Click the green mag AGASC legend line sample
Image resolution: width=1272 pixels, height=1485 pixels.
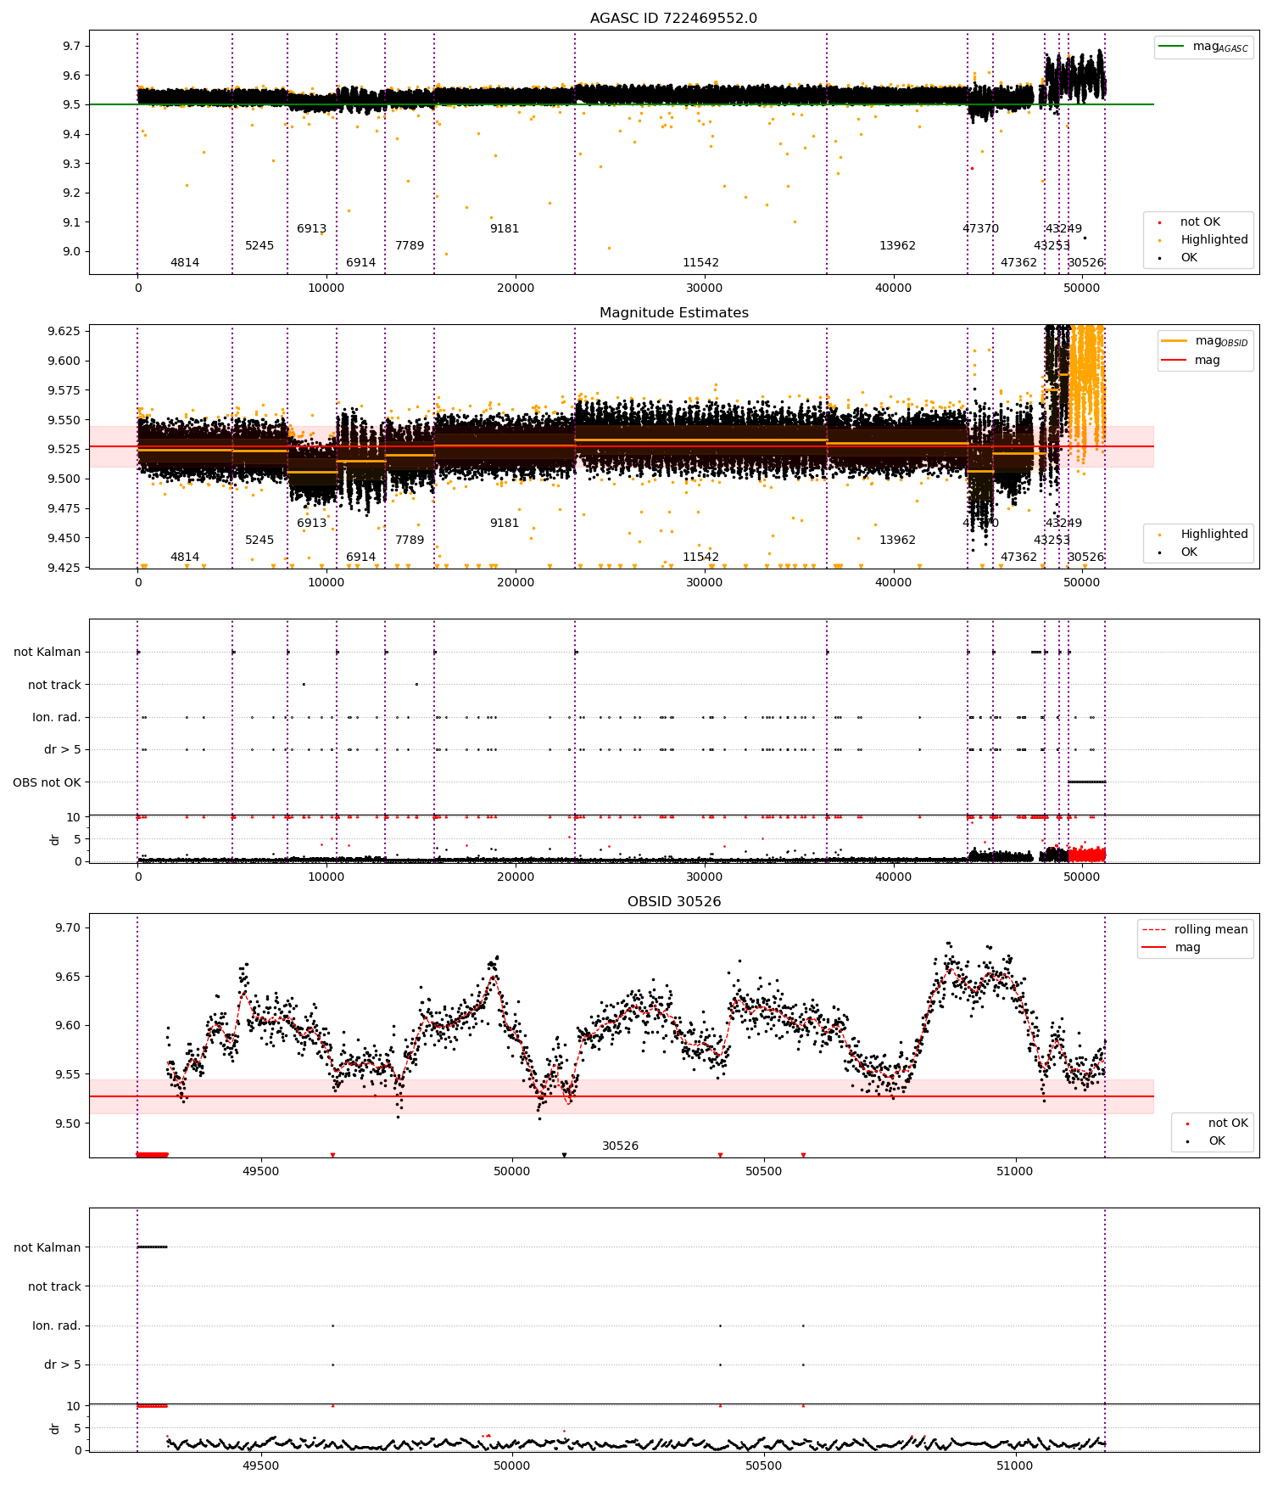(1171, 46)
